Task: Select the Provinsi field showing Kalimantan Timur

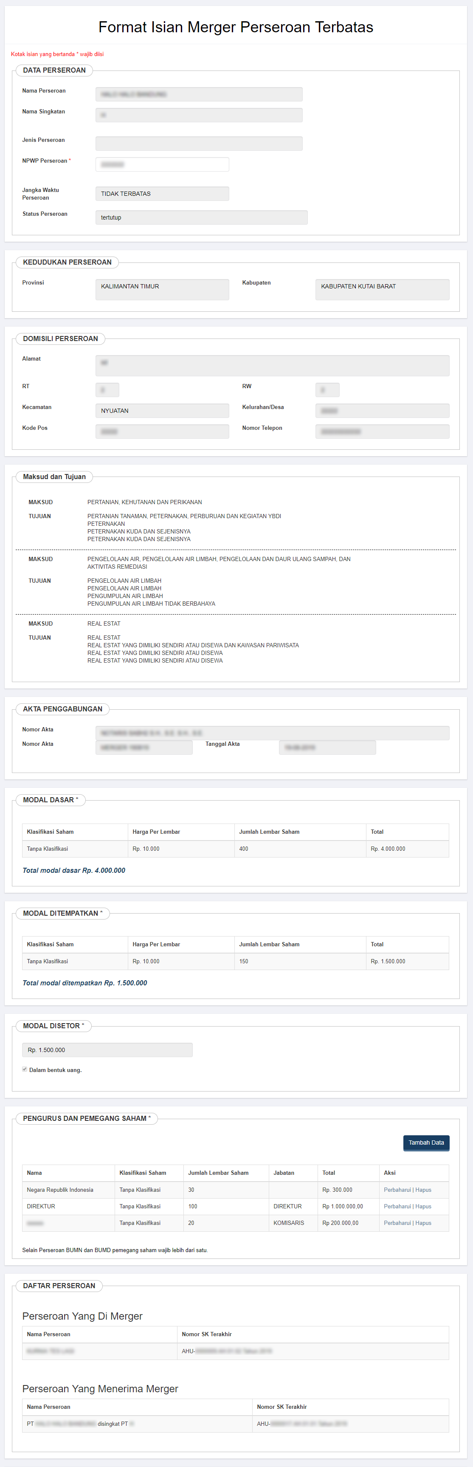Action: click(x=162, y=289)
